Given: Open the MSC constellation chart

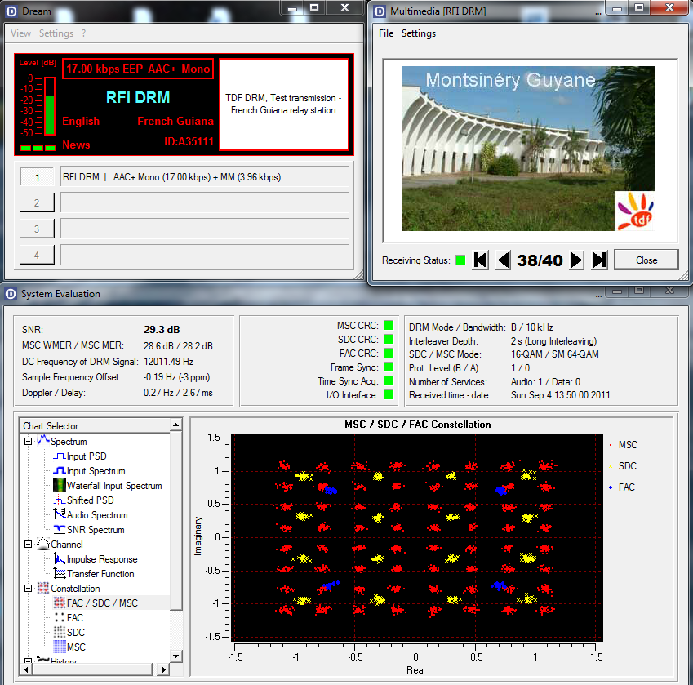Looking at the screenshot, I should (x=75, y=647).
